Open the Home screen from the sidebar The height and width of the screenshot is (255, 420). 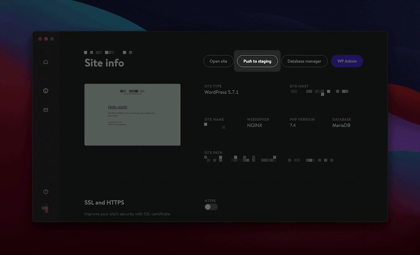click(x=46, y=61)
